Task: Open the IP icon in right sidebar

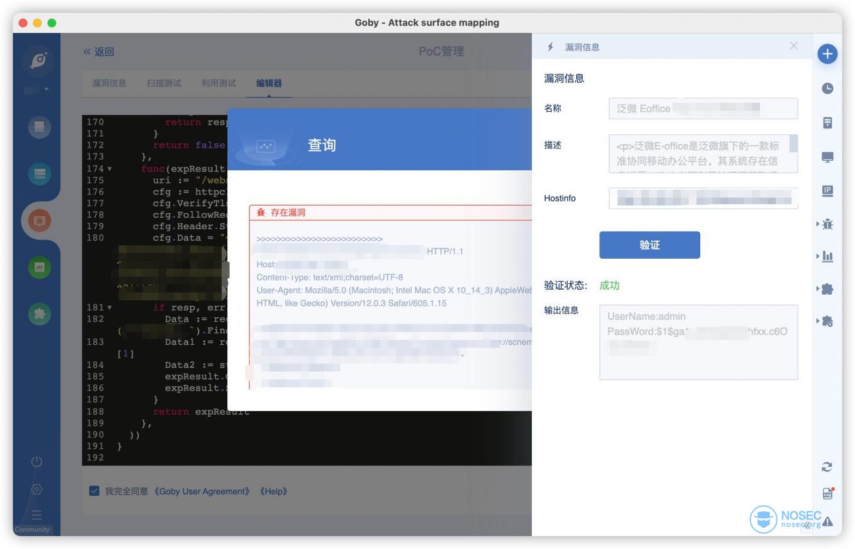Action: (x=827, y=191)
